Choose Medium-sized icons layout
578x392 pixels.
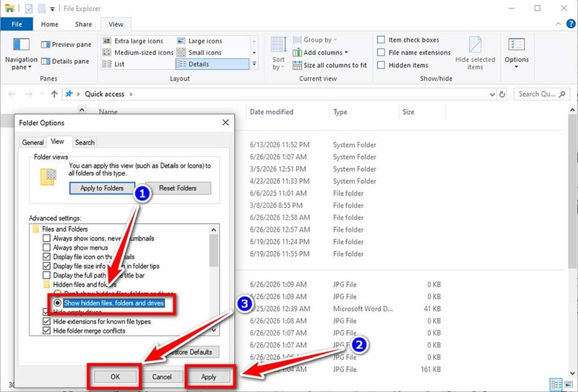coord(138,52)
